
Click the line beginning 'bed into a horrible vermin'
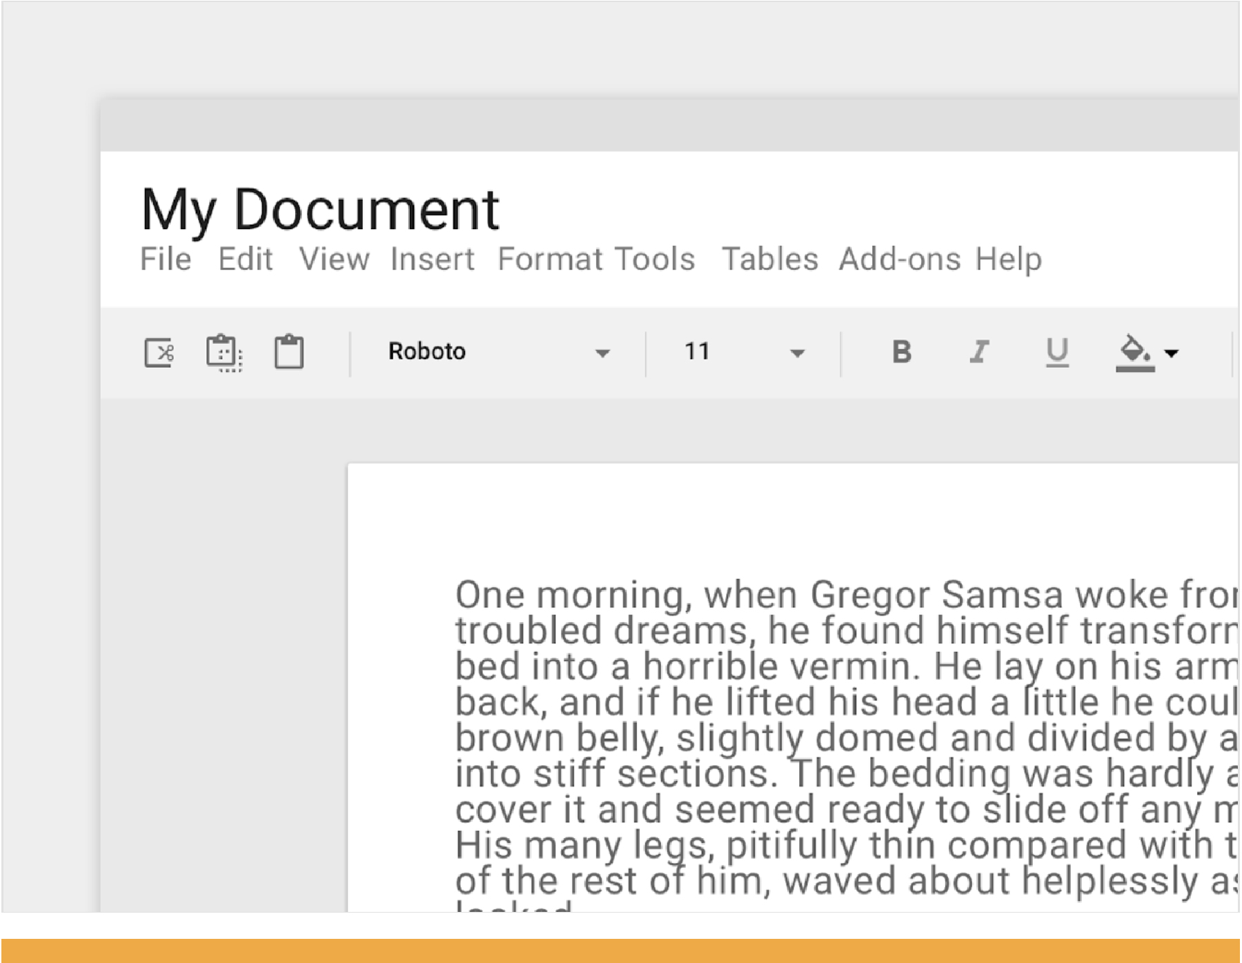pyautogui.click(x=847, y=666)
